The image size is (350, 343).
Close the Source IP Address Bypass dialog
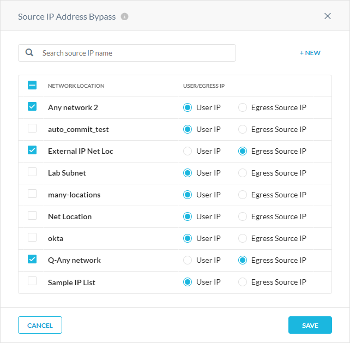point(328,16)
